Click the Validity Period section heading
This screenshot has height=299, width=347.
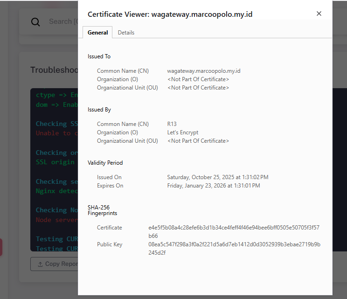coord(105,163)
